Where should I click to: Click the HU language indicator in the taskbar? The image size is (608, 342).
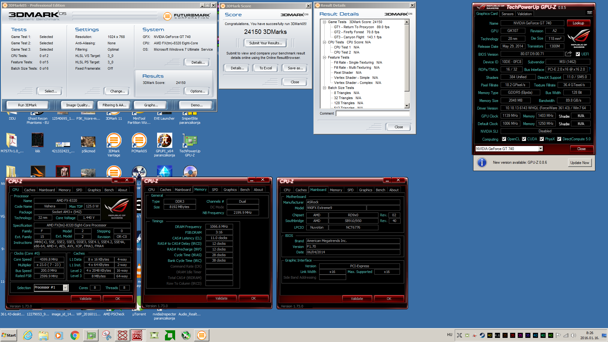tap(450, 335)
